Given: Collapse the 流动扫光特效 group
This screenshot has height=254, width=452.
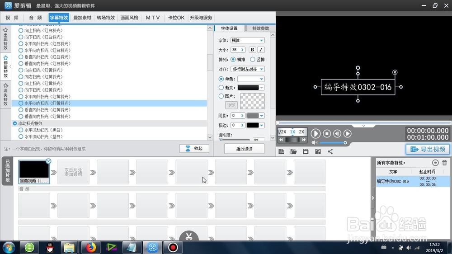Looking at the screenshot, I should click(15, 123).
